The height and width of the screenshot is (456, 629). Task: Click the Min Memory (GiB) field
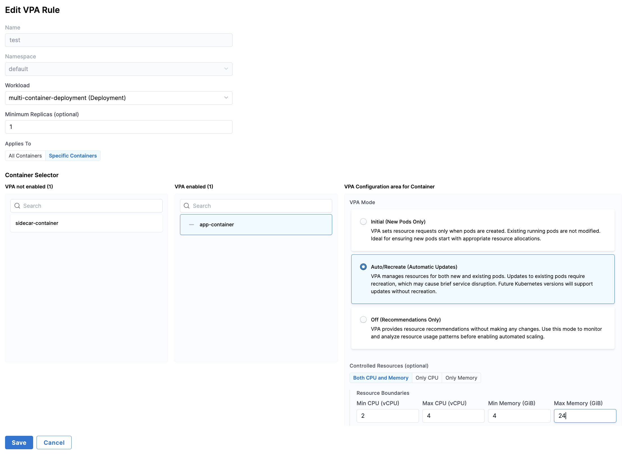pyautogui.click(x=519, y=416)
